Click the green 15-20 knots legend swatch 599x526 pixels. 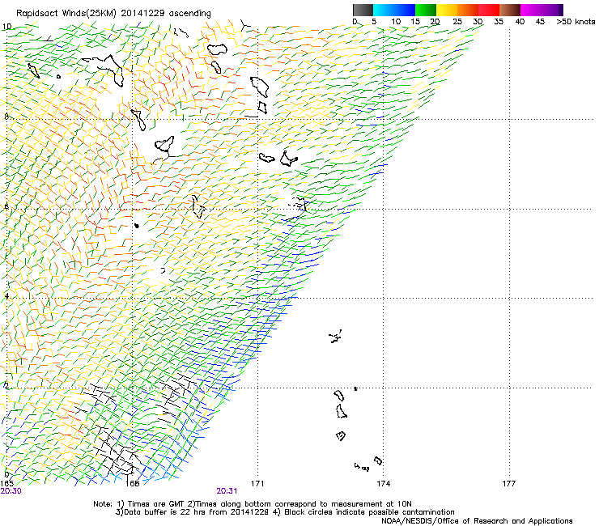pyautogui.click(x=426, y=10)
